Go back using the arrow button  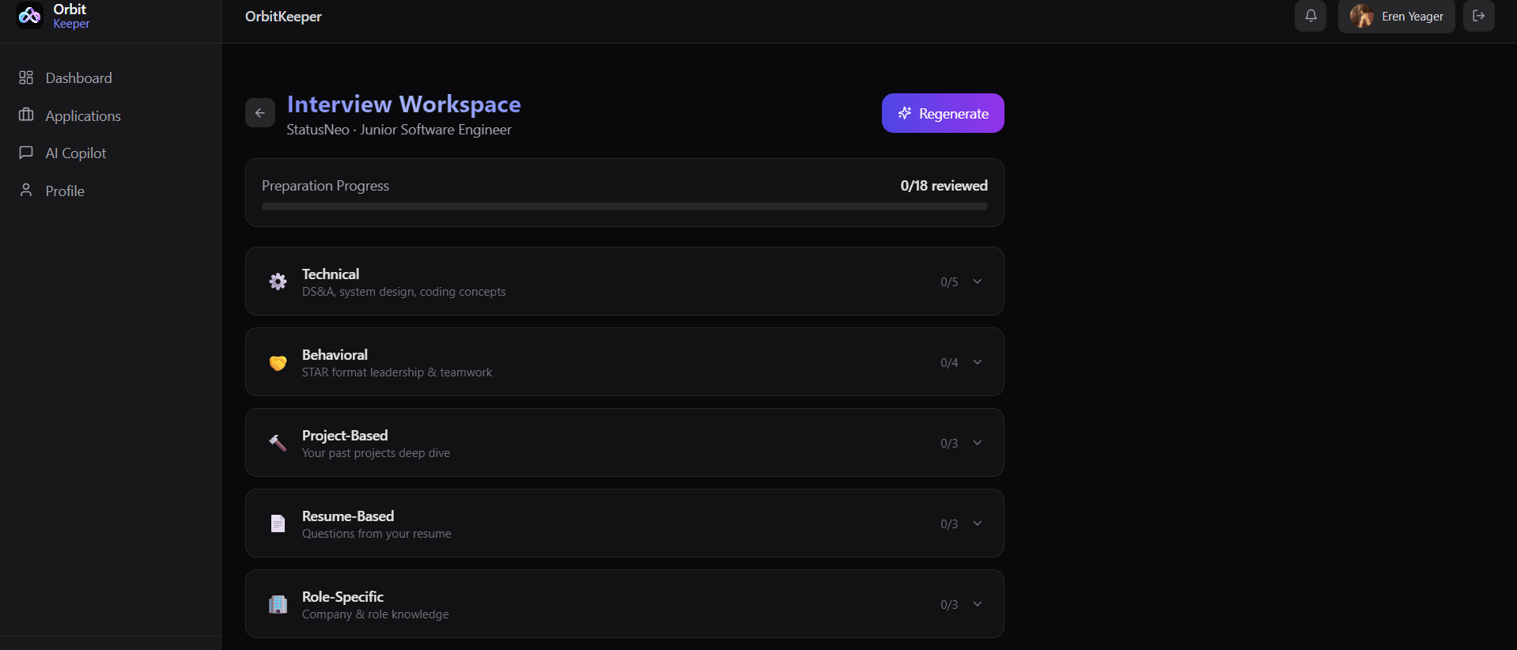tap(260, 113)
